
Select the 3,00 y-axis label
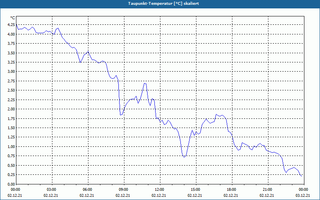pyautogui.click(x=11, y=72)
